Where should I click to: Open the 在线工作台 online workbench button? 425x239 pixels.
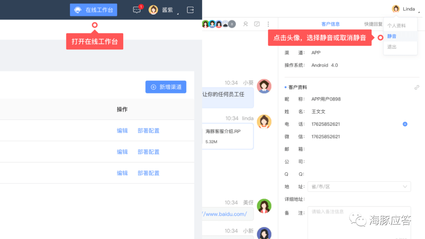click(x=94, y=10)
